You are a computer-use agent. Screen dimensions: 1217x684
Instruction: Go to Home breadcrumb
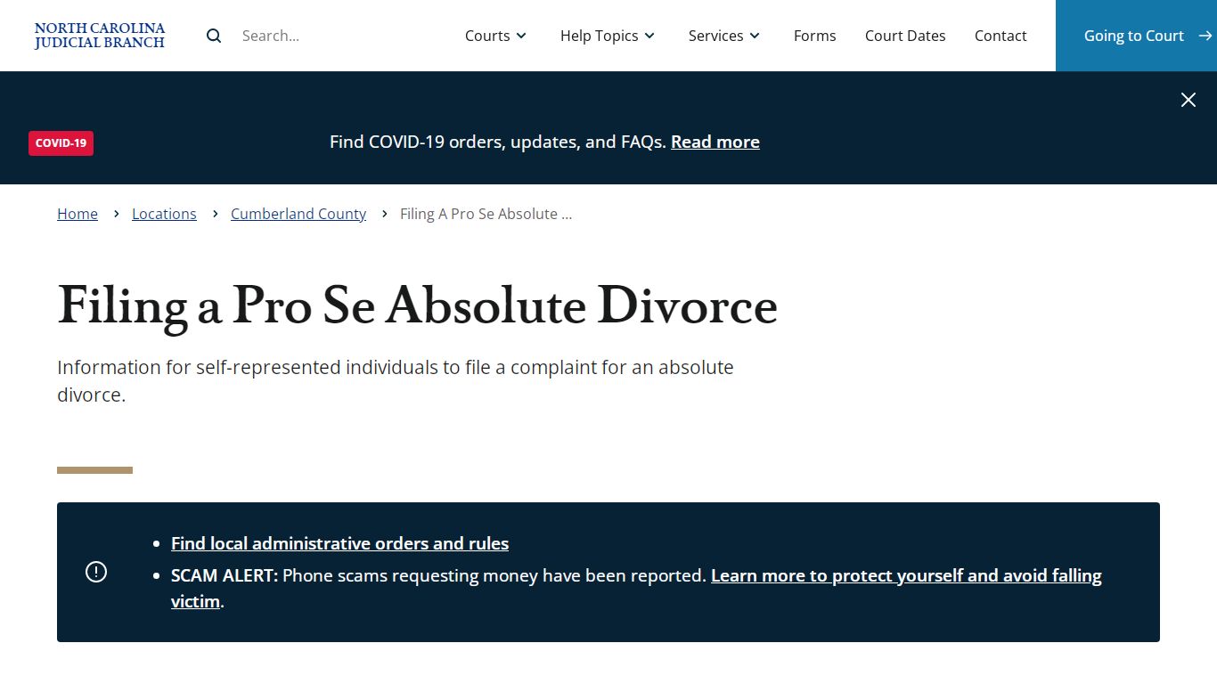[x=78, y=214]
